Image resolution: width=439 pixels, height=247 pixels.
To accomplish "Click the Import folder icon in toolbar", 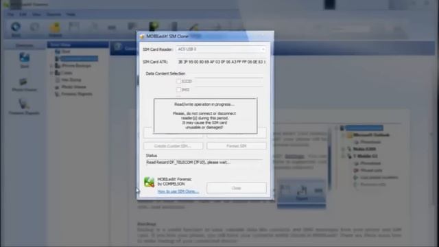I will tap(55, 27).
